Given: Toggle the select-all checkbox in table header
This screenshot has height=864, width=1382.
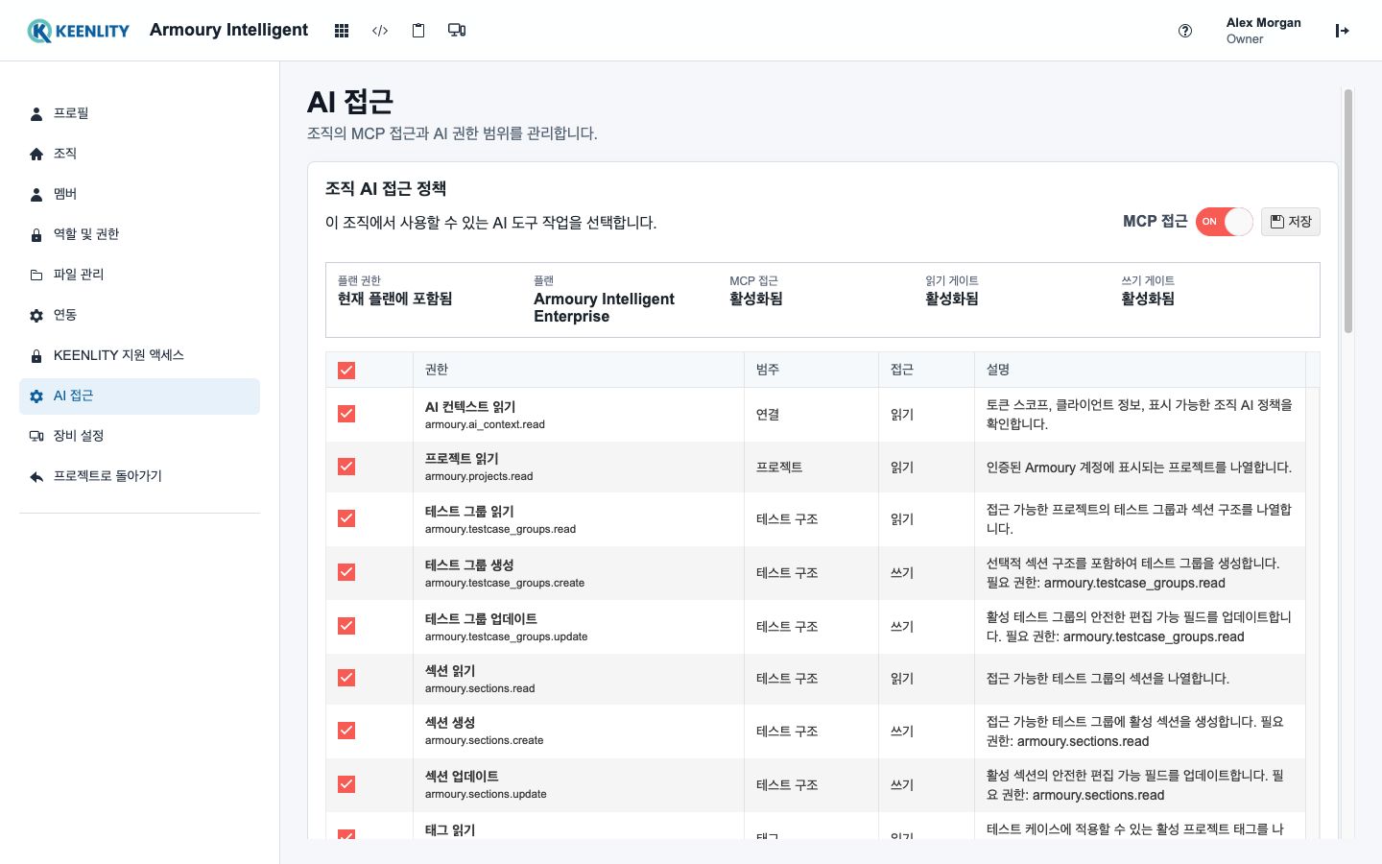Looking at the screenshot, I should tap(346, 371).
